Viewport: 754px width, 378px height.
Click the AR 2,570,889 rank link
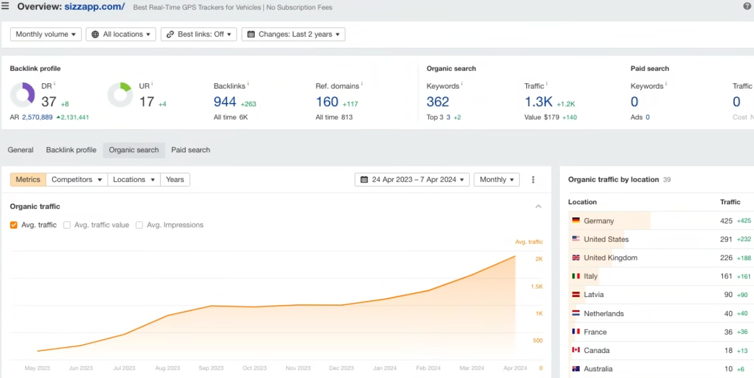(37, 117)
